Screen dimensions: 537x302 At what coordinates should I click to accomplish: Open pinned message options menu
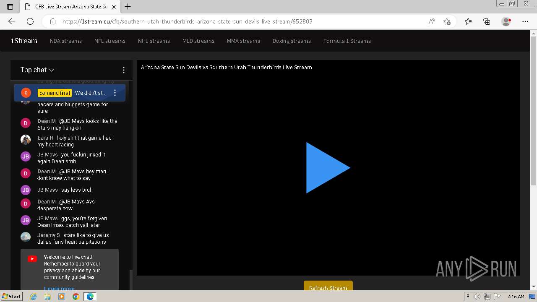(x=115, y=93)
